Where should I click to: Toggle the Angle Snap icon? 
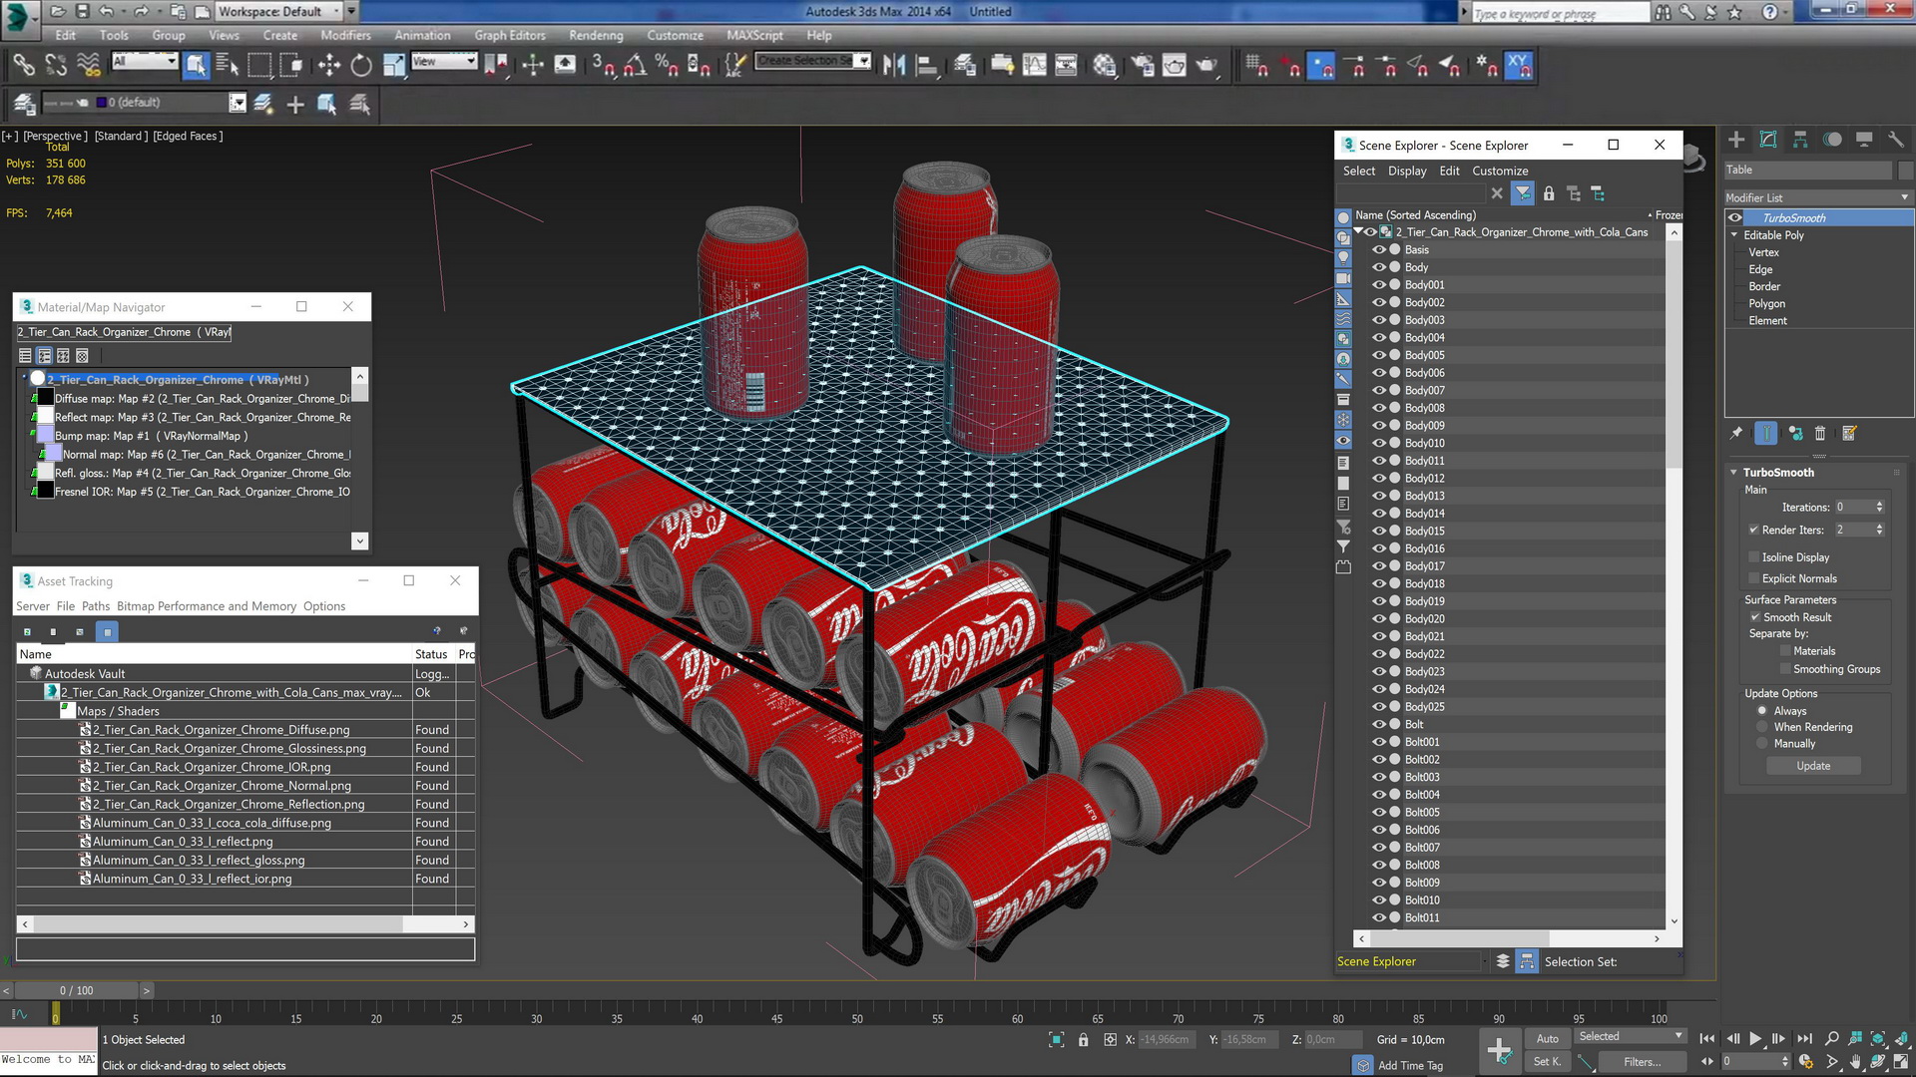pyautogui.click(x=635, y=66)
